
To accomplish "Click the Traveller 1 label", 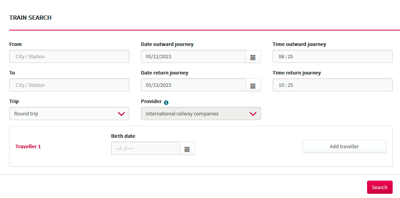I will pos(28,146).
